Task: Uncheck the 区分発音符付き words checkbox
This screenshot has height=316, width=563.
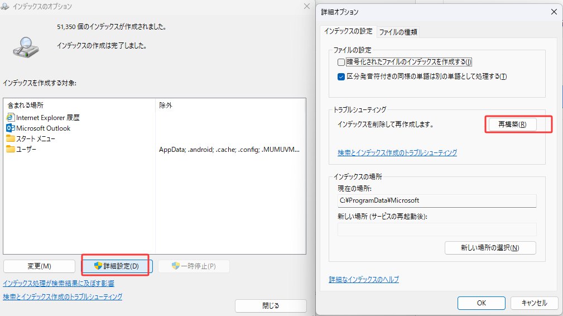Action: [341, 76]
